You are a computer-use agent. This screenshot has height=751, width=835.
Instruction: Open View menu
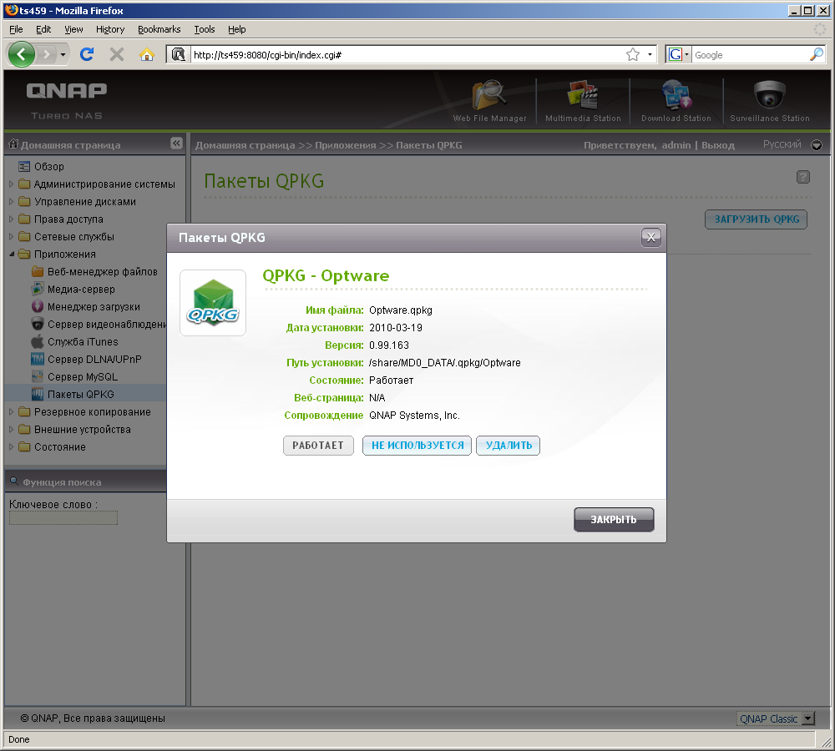73,29
